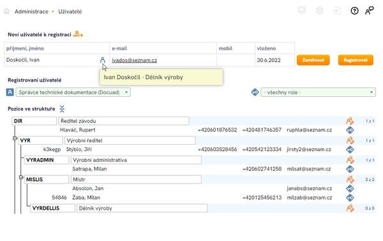The image size is (383, 241).
Task: Click email ruphla@seznam.cz
Action: [309, 130]
